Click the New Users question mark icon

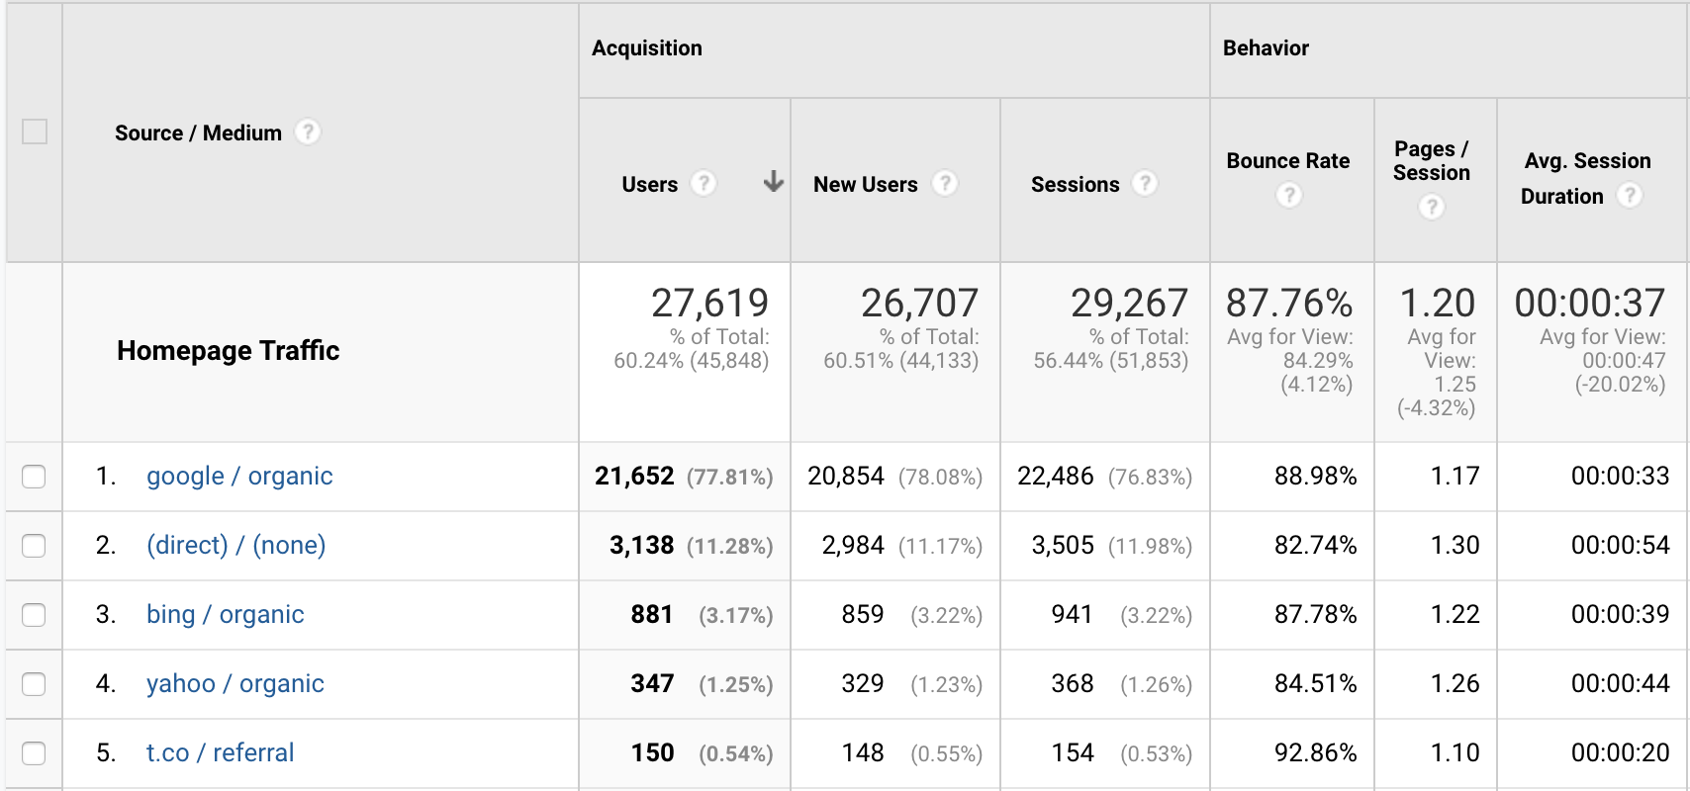coord(945,183)
